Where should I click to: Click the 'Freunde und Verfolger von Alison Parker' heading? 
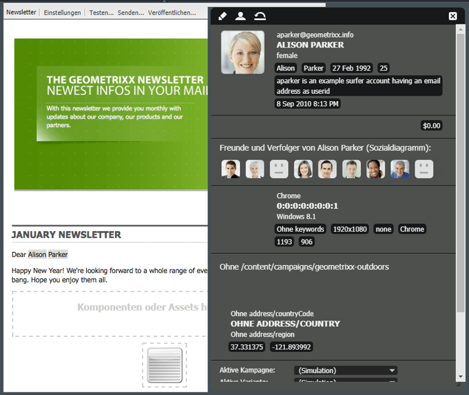click(x=325, y=147)
